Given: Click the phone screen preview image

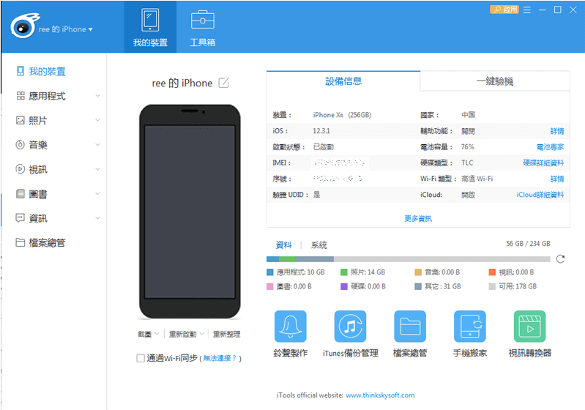Looking at the screenshot, I should 190,212.
